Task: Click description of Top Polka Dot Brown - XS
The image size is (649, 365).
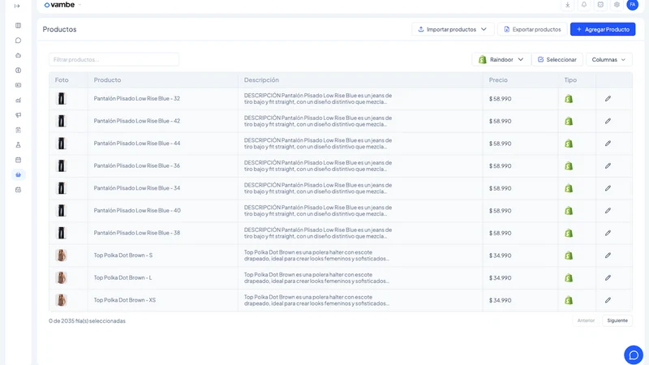Action: coord(316,300)
